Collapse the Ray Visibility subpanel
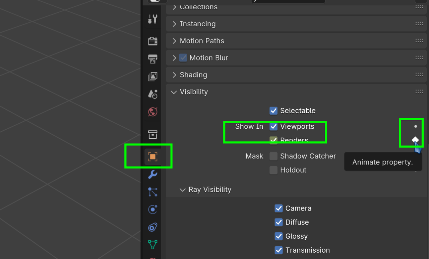This screenshot has height=259, width=429. 183,190
